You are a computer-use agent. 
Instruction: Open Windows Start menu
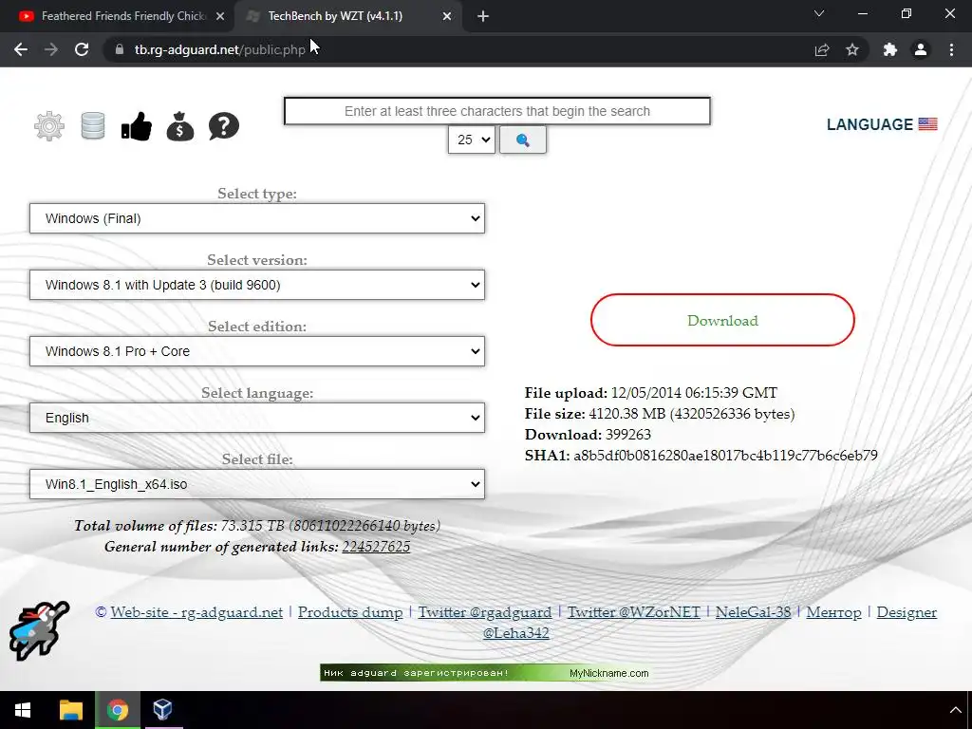pos(23,710)
